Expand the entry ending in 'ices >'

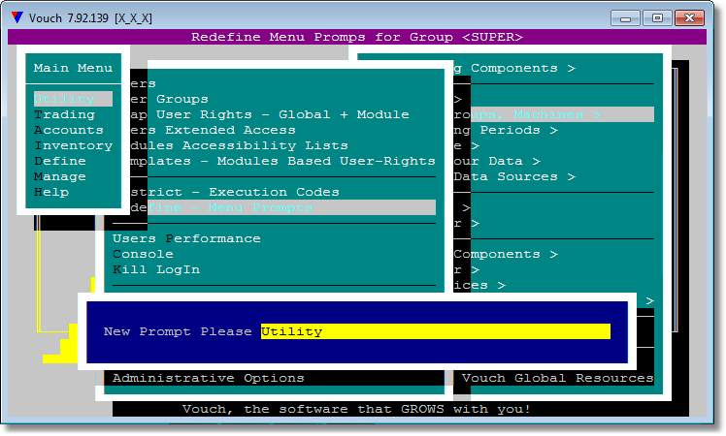click(479, 285)
